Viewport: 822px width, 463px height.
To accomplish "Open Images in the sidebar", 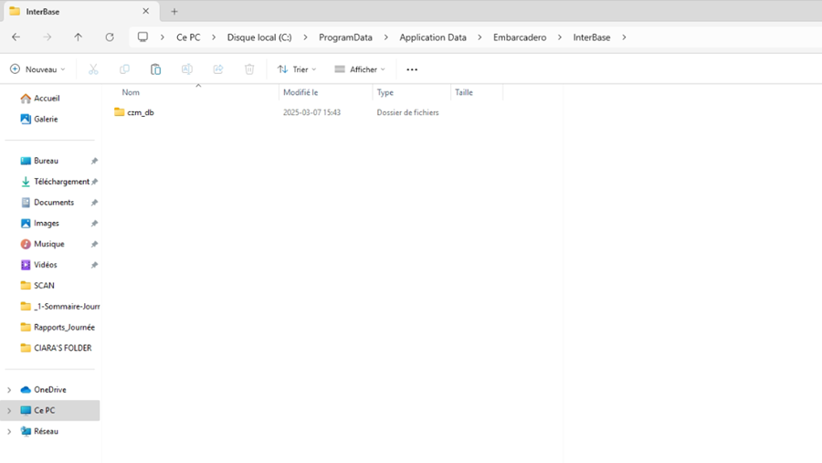I will [40, 224].
